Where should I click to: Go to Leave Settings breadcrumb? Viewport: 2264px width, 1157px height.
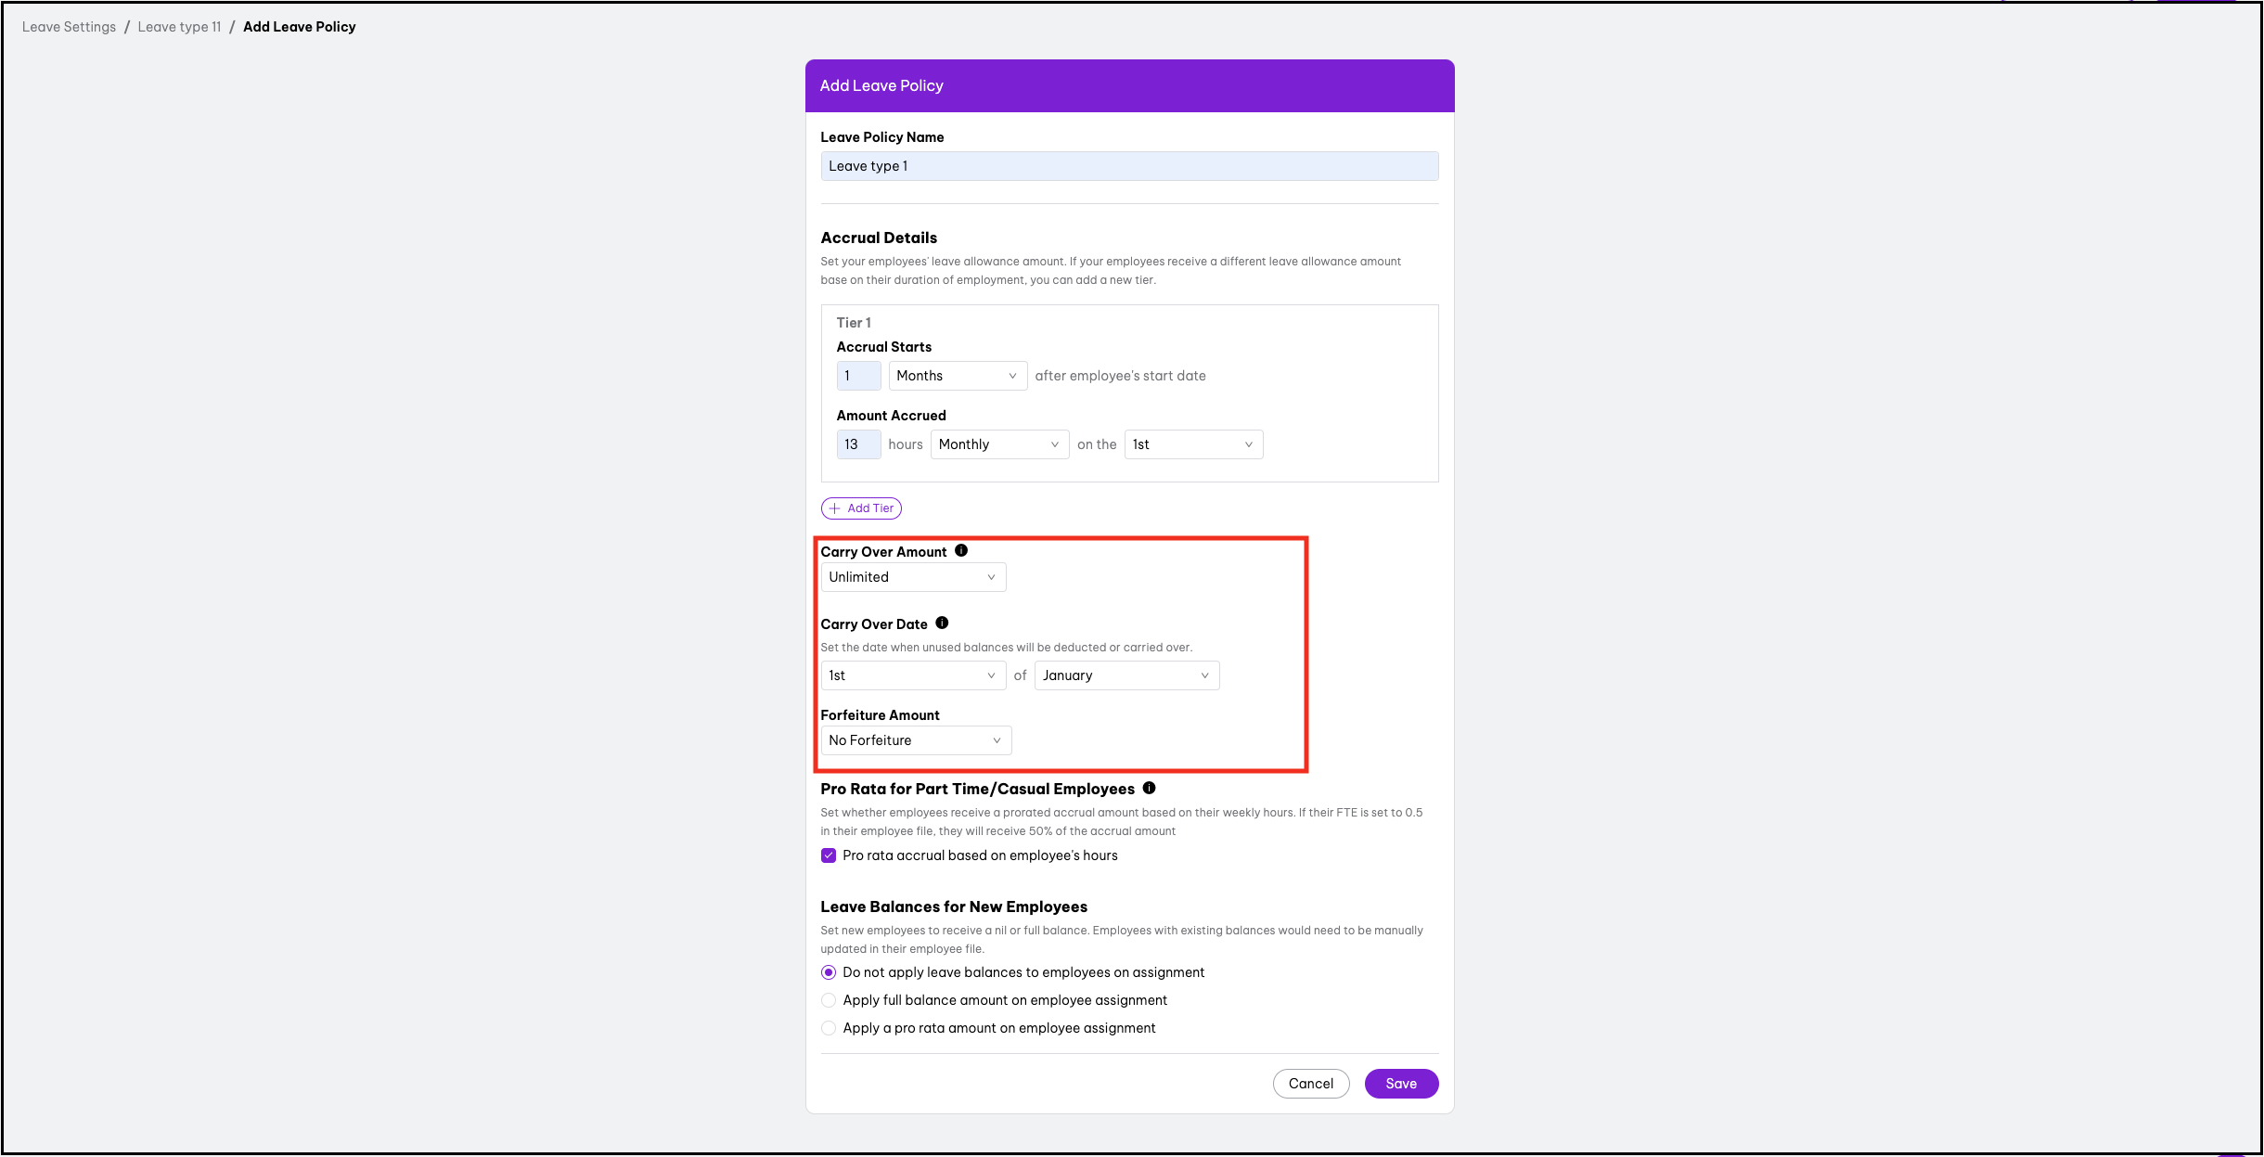[69, 27]
